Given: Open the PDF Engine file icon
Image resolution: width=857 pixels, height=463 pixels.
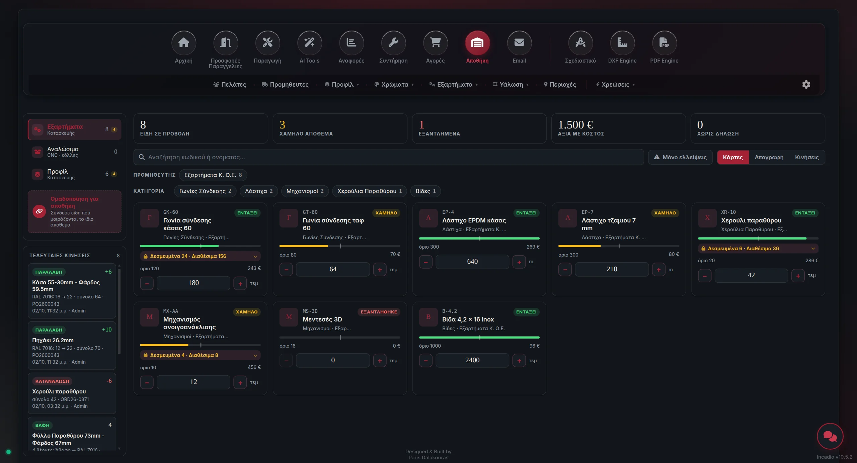Looking at the screenshot, I should (x=664, y=43).
